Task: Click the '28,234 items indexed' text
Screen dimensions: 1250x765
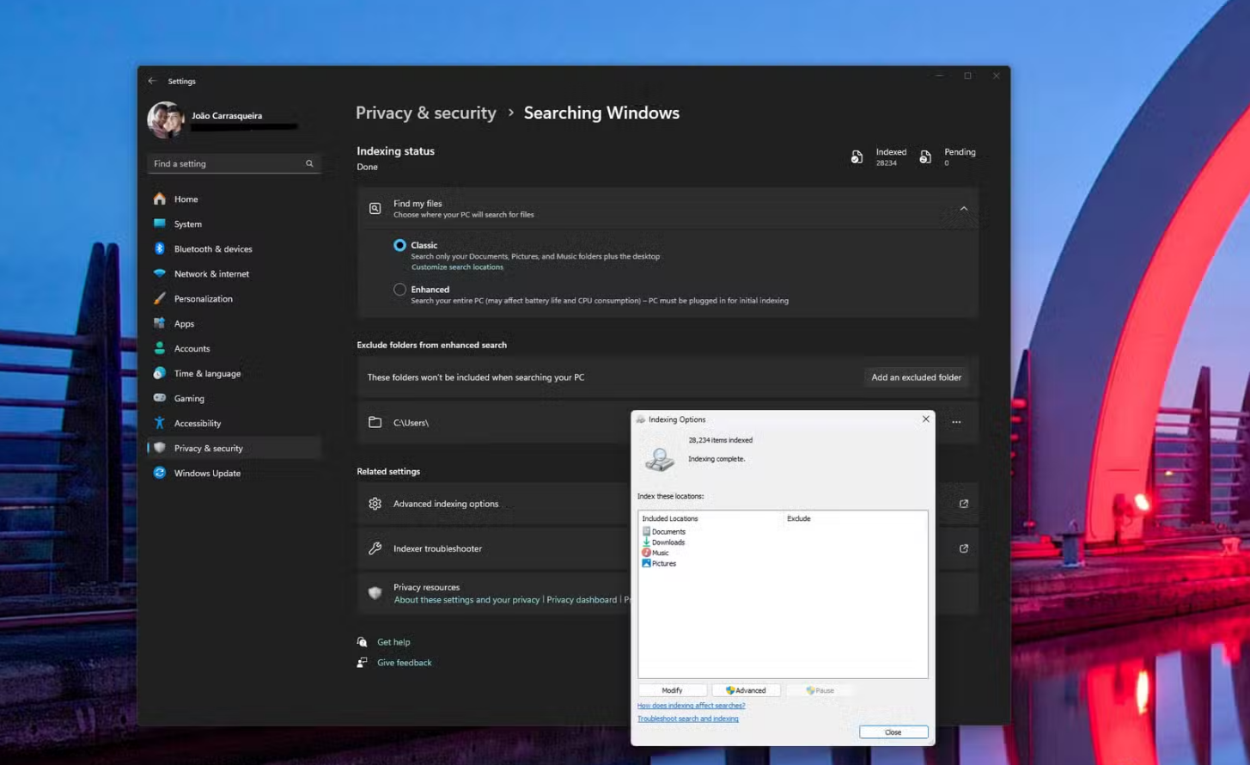Action: coord(720,440)
